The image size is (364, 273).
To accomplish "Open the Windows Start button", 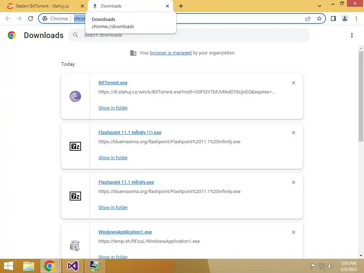I will click(x=9, y=266).
